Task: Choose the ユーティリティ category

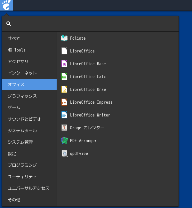Action: click(x=29, y=177)
